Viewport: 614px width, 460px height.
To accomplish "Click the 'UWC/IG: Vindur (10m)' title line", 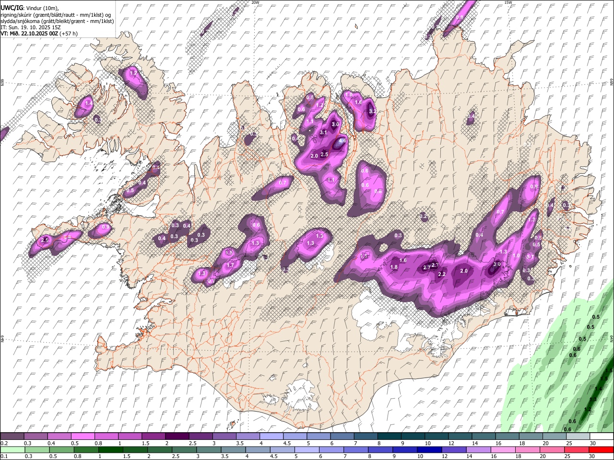I will pyautogui.click(x=30, y=8).
